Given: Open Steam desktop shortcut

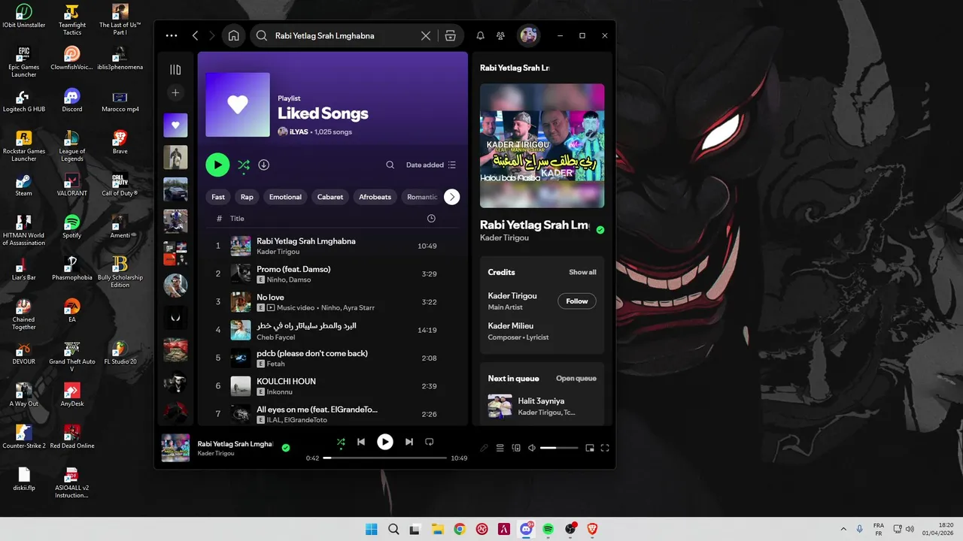Looking at the screenshot, I should pos(23,184).
